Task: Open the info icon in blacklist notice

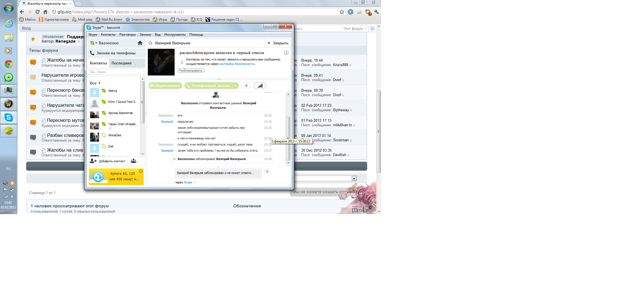Action: pyautogui.click(x=286, y=53)
